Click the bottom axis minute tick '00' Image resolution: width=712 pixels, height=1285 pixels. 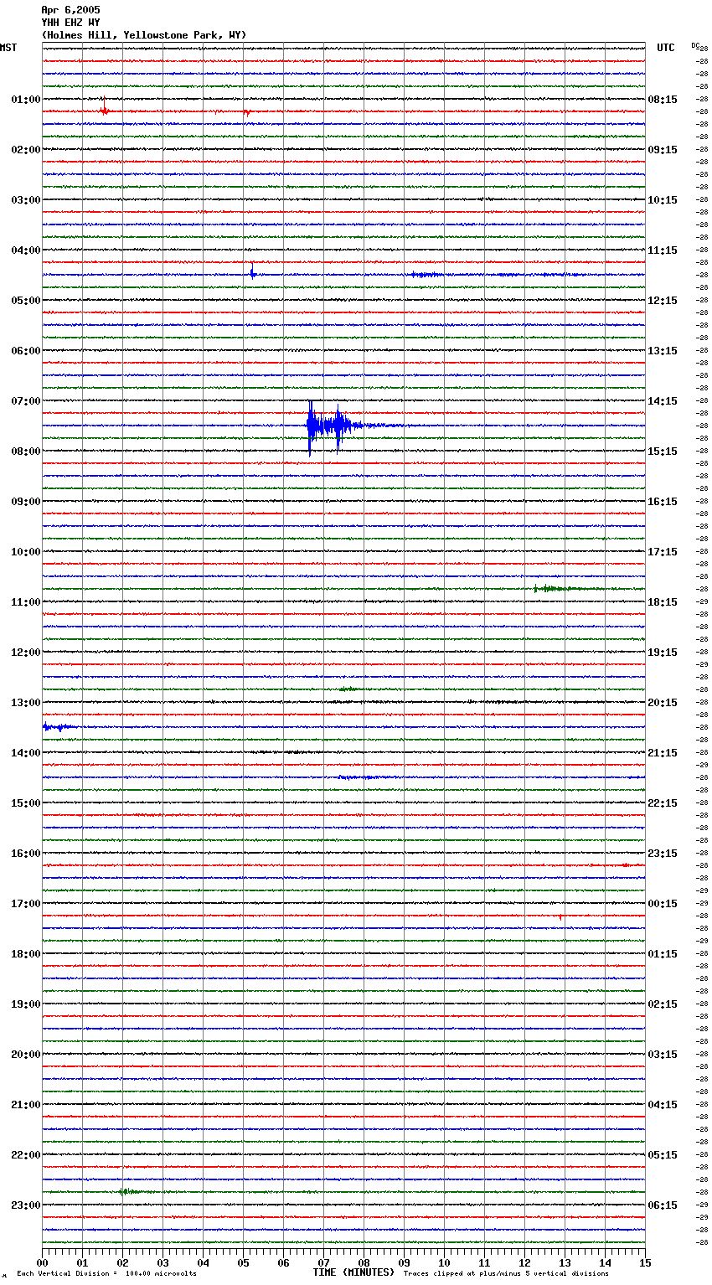pos(42,1262)
